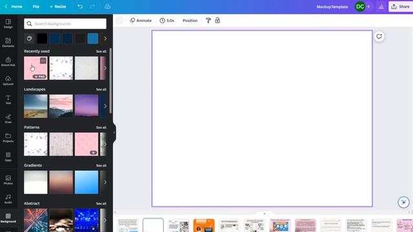
Task: Expand Landscapes row with arrow
Action: 105,106
